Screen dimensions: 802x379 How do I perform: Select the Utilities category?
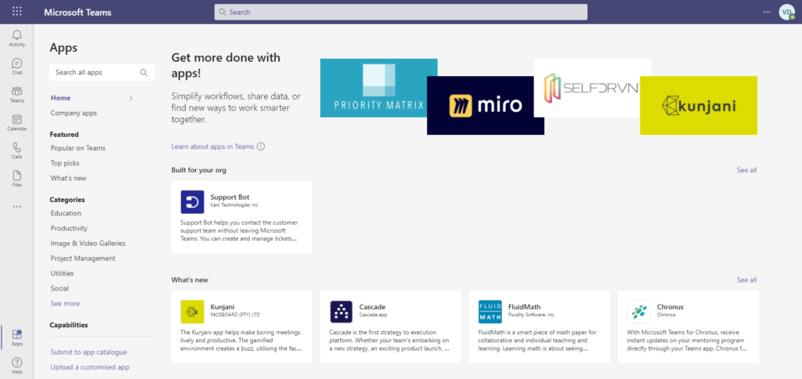click(62, 273)
